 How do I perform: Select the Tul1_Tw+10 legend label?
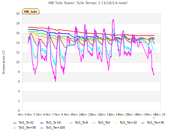pyautogui.click(x=128, y=122)
